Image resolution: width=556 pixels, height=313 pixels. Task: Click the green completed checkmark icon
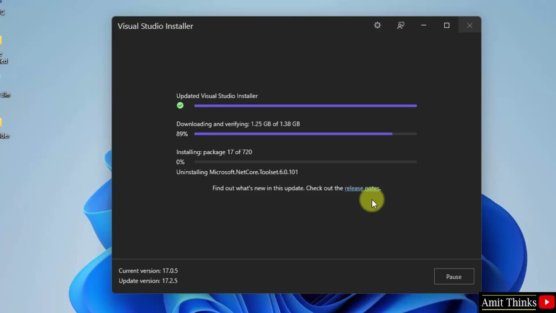click(180, 106)
